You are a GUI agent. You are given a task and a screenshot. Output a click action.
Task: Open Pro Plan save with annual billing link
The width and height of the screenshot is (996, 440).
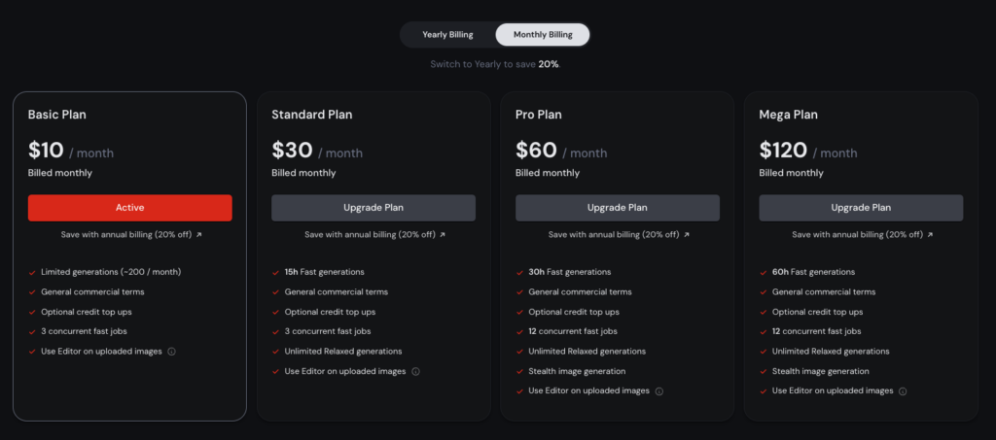click(x=619, y=235)
